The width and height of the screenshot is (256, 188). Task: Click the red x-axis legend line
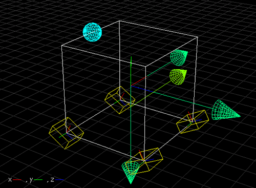pos(17,180)
